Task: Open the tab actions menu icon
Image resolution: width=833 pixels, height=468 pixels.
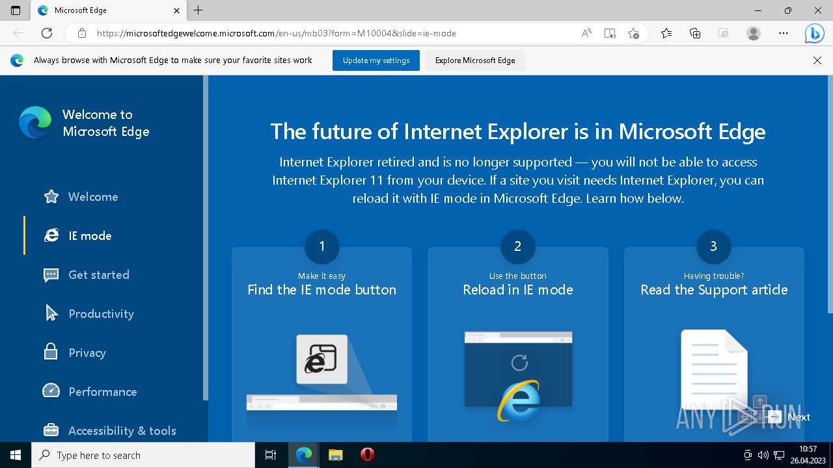Action: pos(16,10)
